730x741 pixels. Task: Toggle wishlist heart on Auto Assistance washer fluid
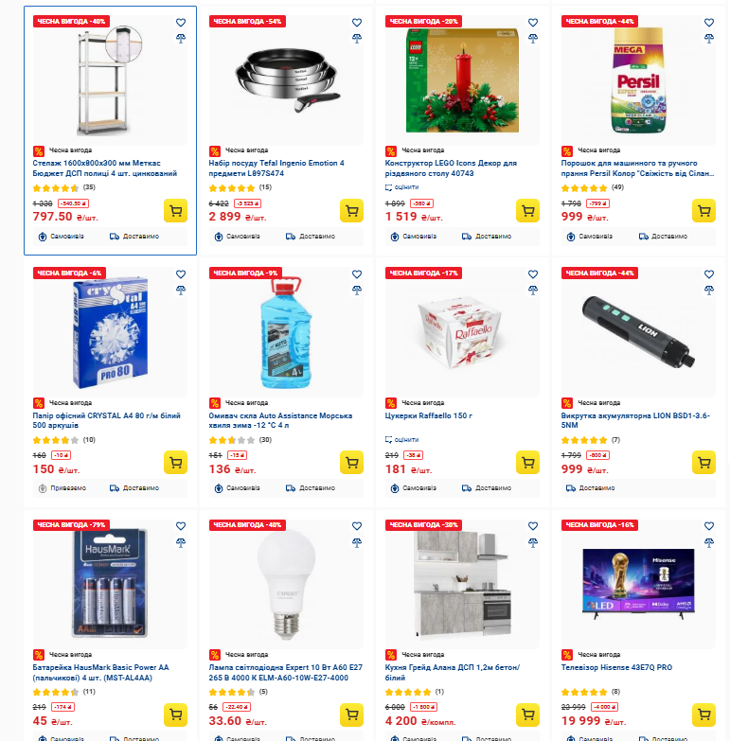(357, 274)
